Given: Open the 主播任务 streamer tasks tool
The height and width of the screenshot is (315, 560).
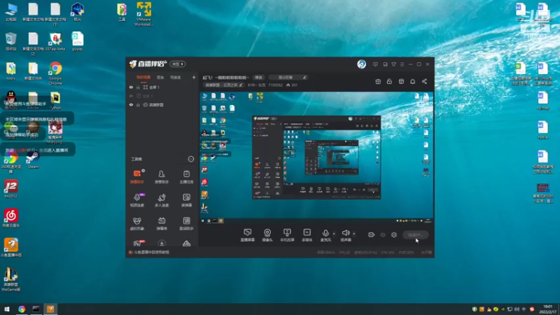Looking at the screenshot, I should tap(186, 177).
